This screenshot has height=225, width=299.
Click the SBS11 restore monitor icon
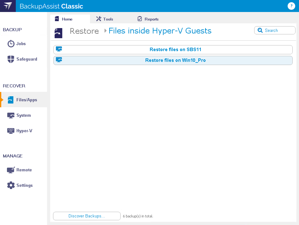pos(59,49)
